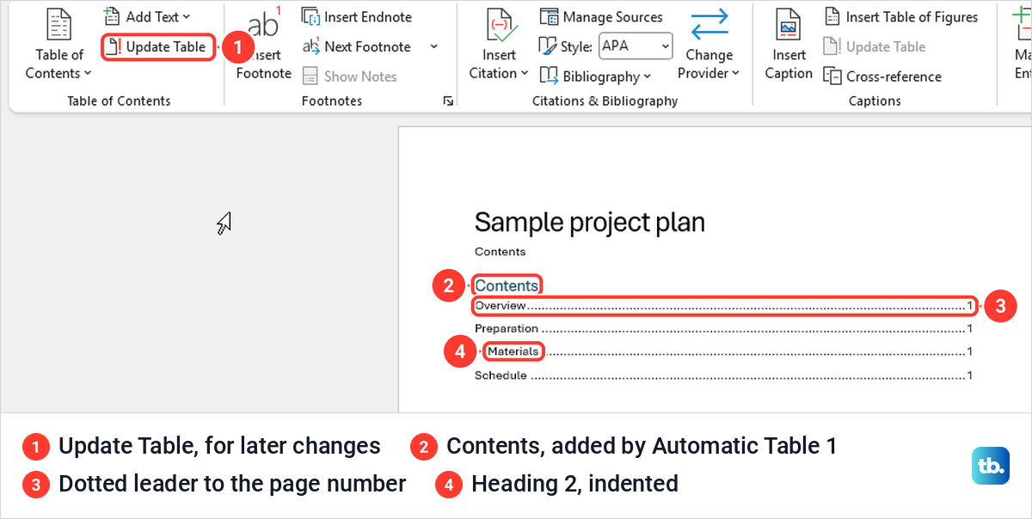Viewport: 1032px width, 519px height.
Task: Go to Next Footnote
Action: (357, 46)
